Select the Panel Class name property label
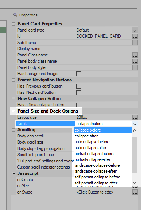 tap(33, 55)
